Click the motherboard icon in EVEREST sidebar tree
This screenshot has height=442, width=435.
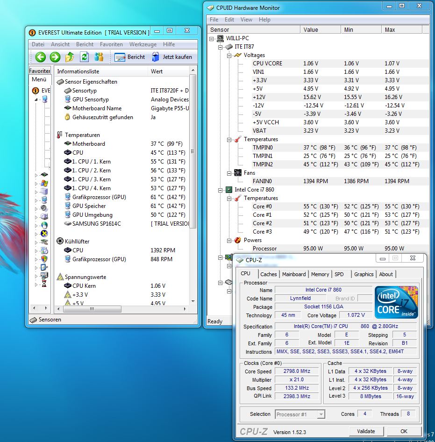pyautogui.click(x=44, y=175)
